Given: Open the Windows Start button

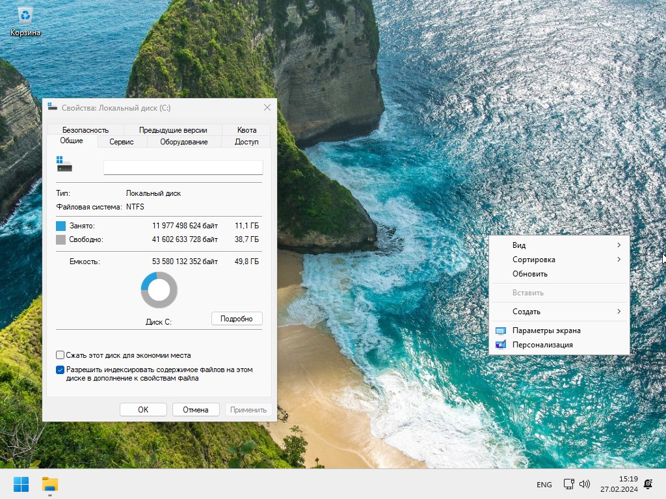Looking at the screenshot, I should click(x=21, y=484).
